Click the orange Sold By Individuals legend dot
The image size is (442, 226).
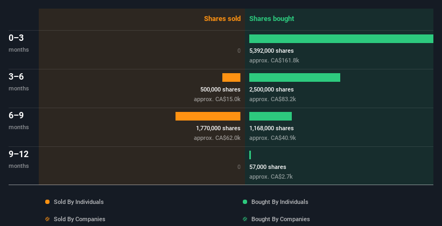47,202
